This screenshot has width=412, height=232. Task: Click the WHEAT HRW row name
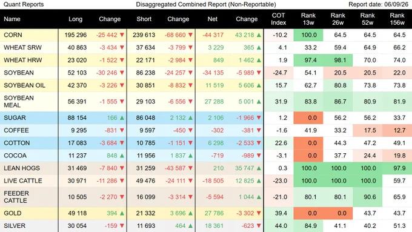click(x=23, y=60)
